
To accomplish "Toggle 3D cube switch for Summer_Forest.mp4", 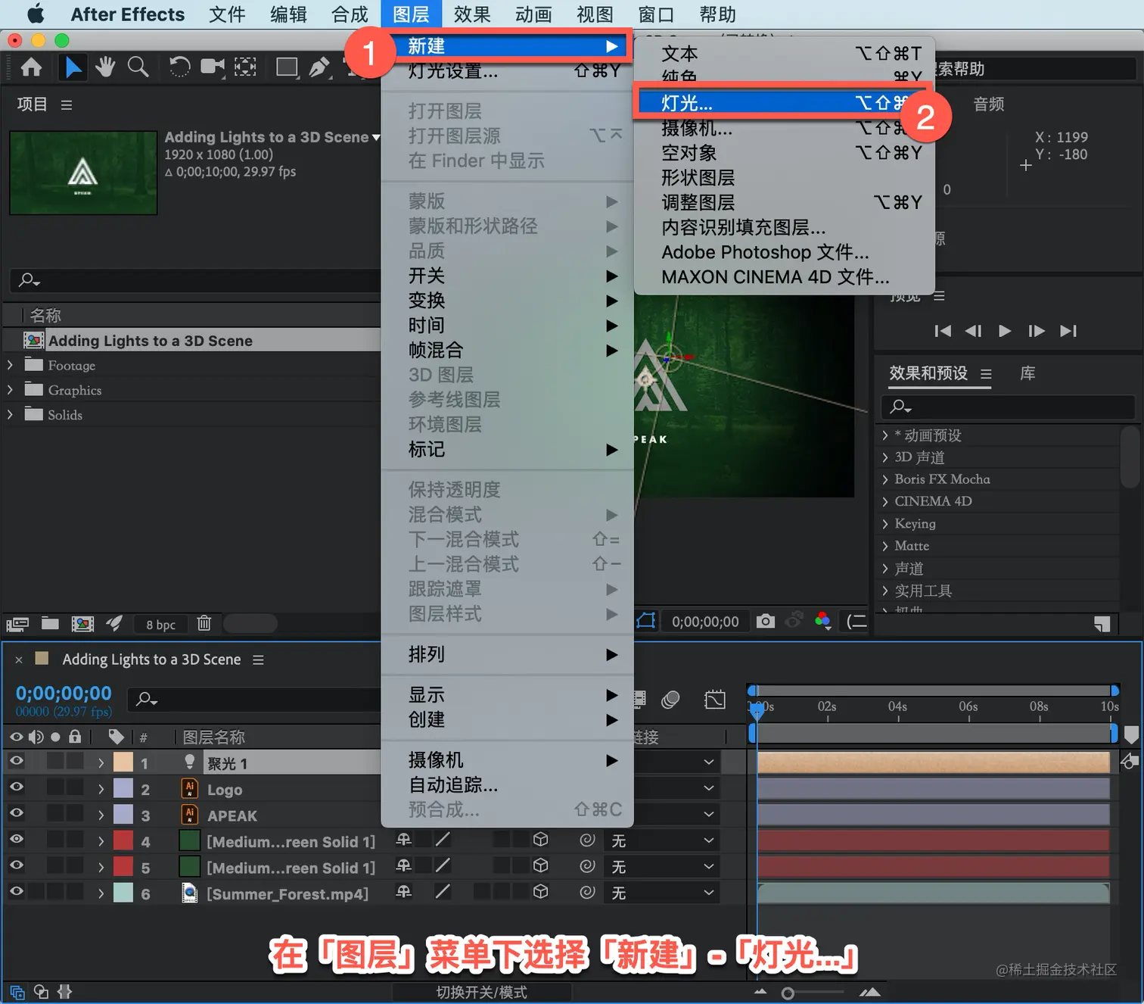I will pos(540,892).
